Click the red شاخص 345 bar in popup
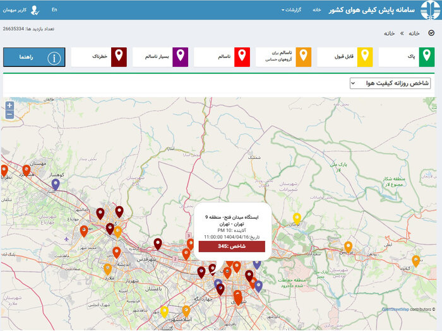The height and width of the screenshot is (331, 442). pos(232,246)
